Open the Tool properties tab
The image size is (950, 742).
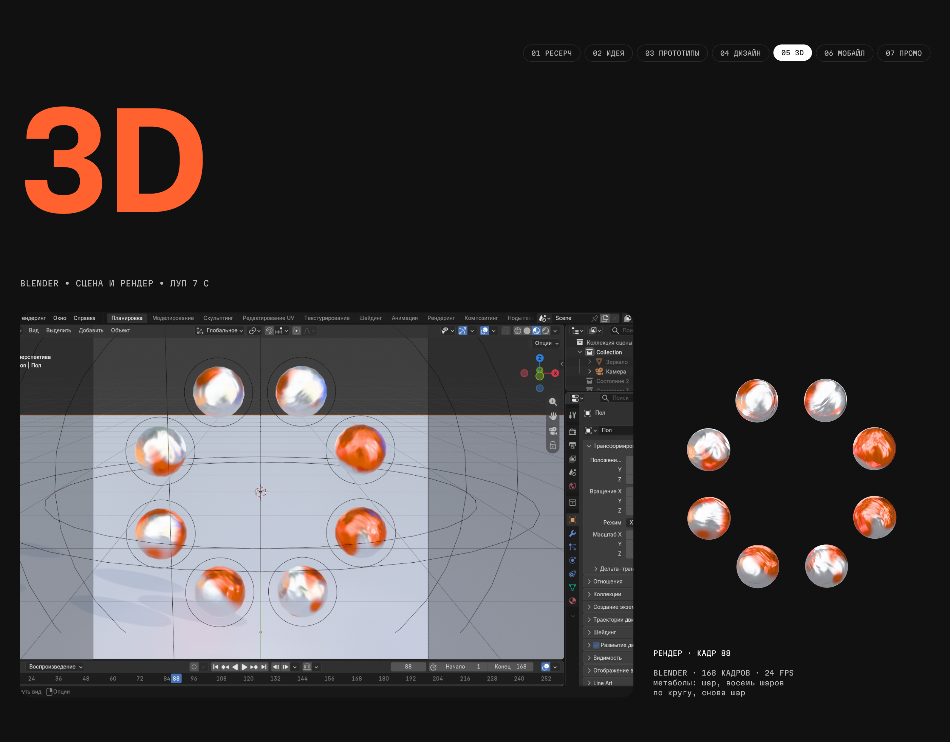point(572,415)
